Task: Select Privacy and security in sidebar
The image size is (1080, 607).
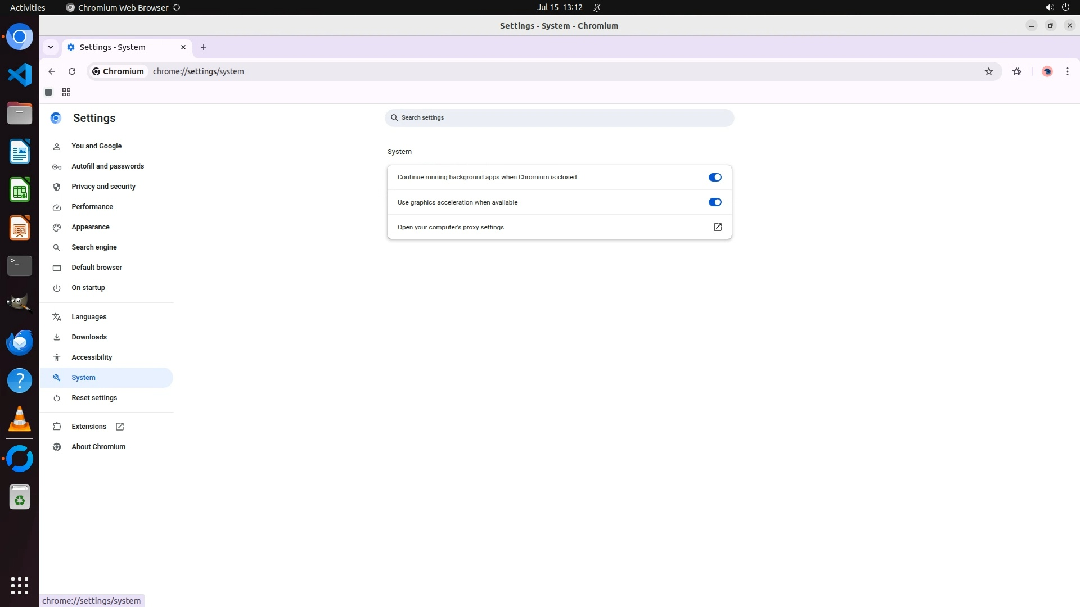Action: [103, 187]
